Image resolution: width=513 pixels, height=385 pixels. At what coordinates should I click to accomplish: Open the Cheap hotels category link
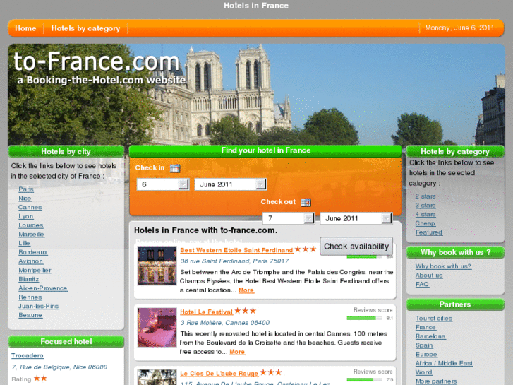[426, 223]
